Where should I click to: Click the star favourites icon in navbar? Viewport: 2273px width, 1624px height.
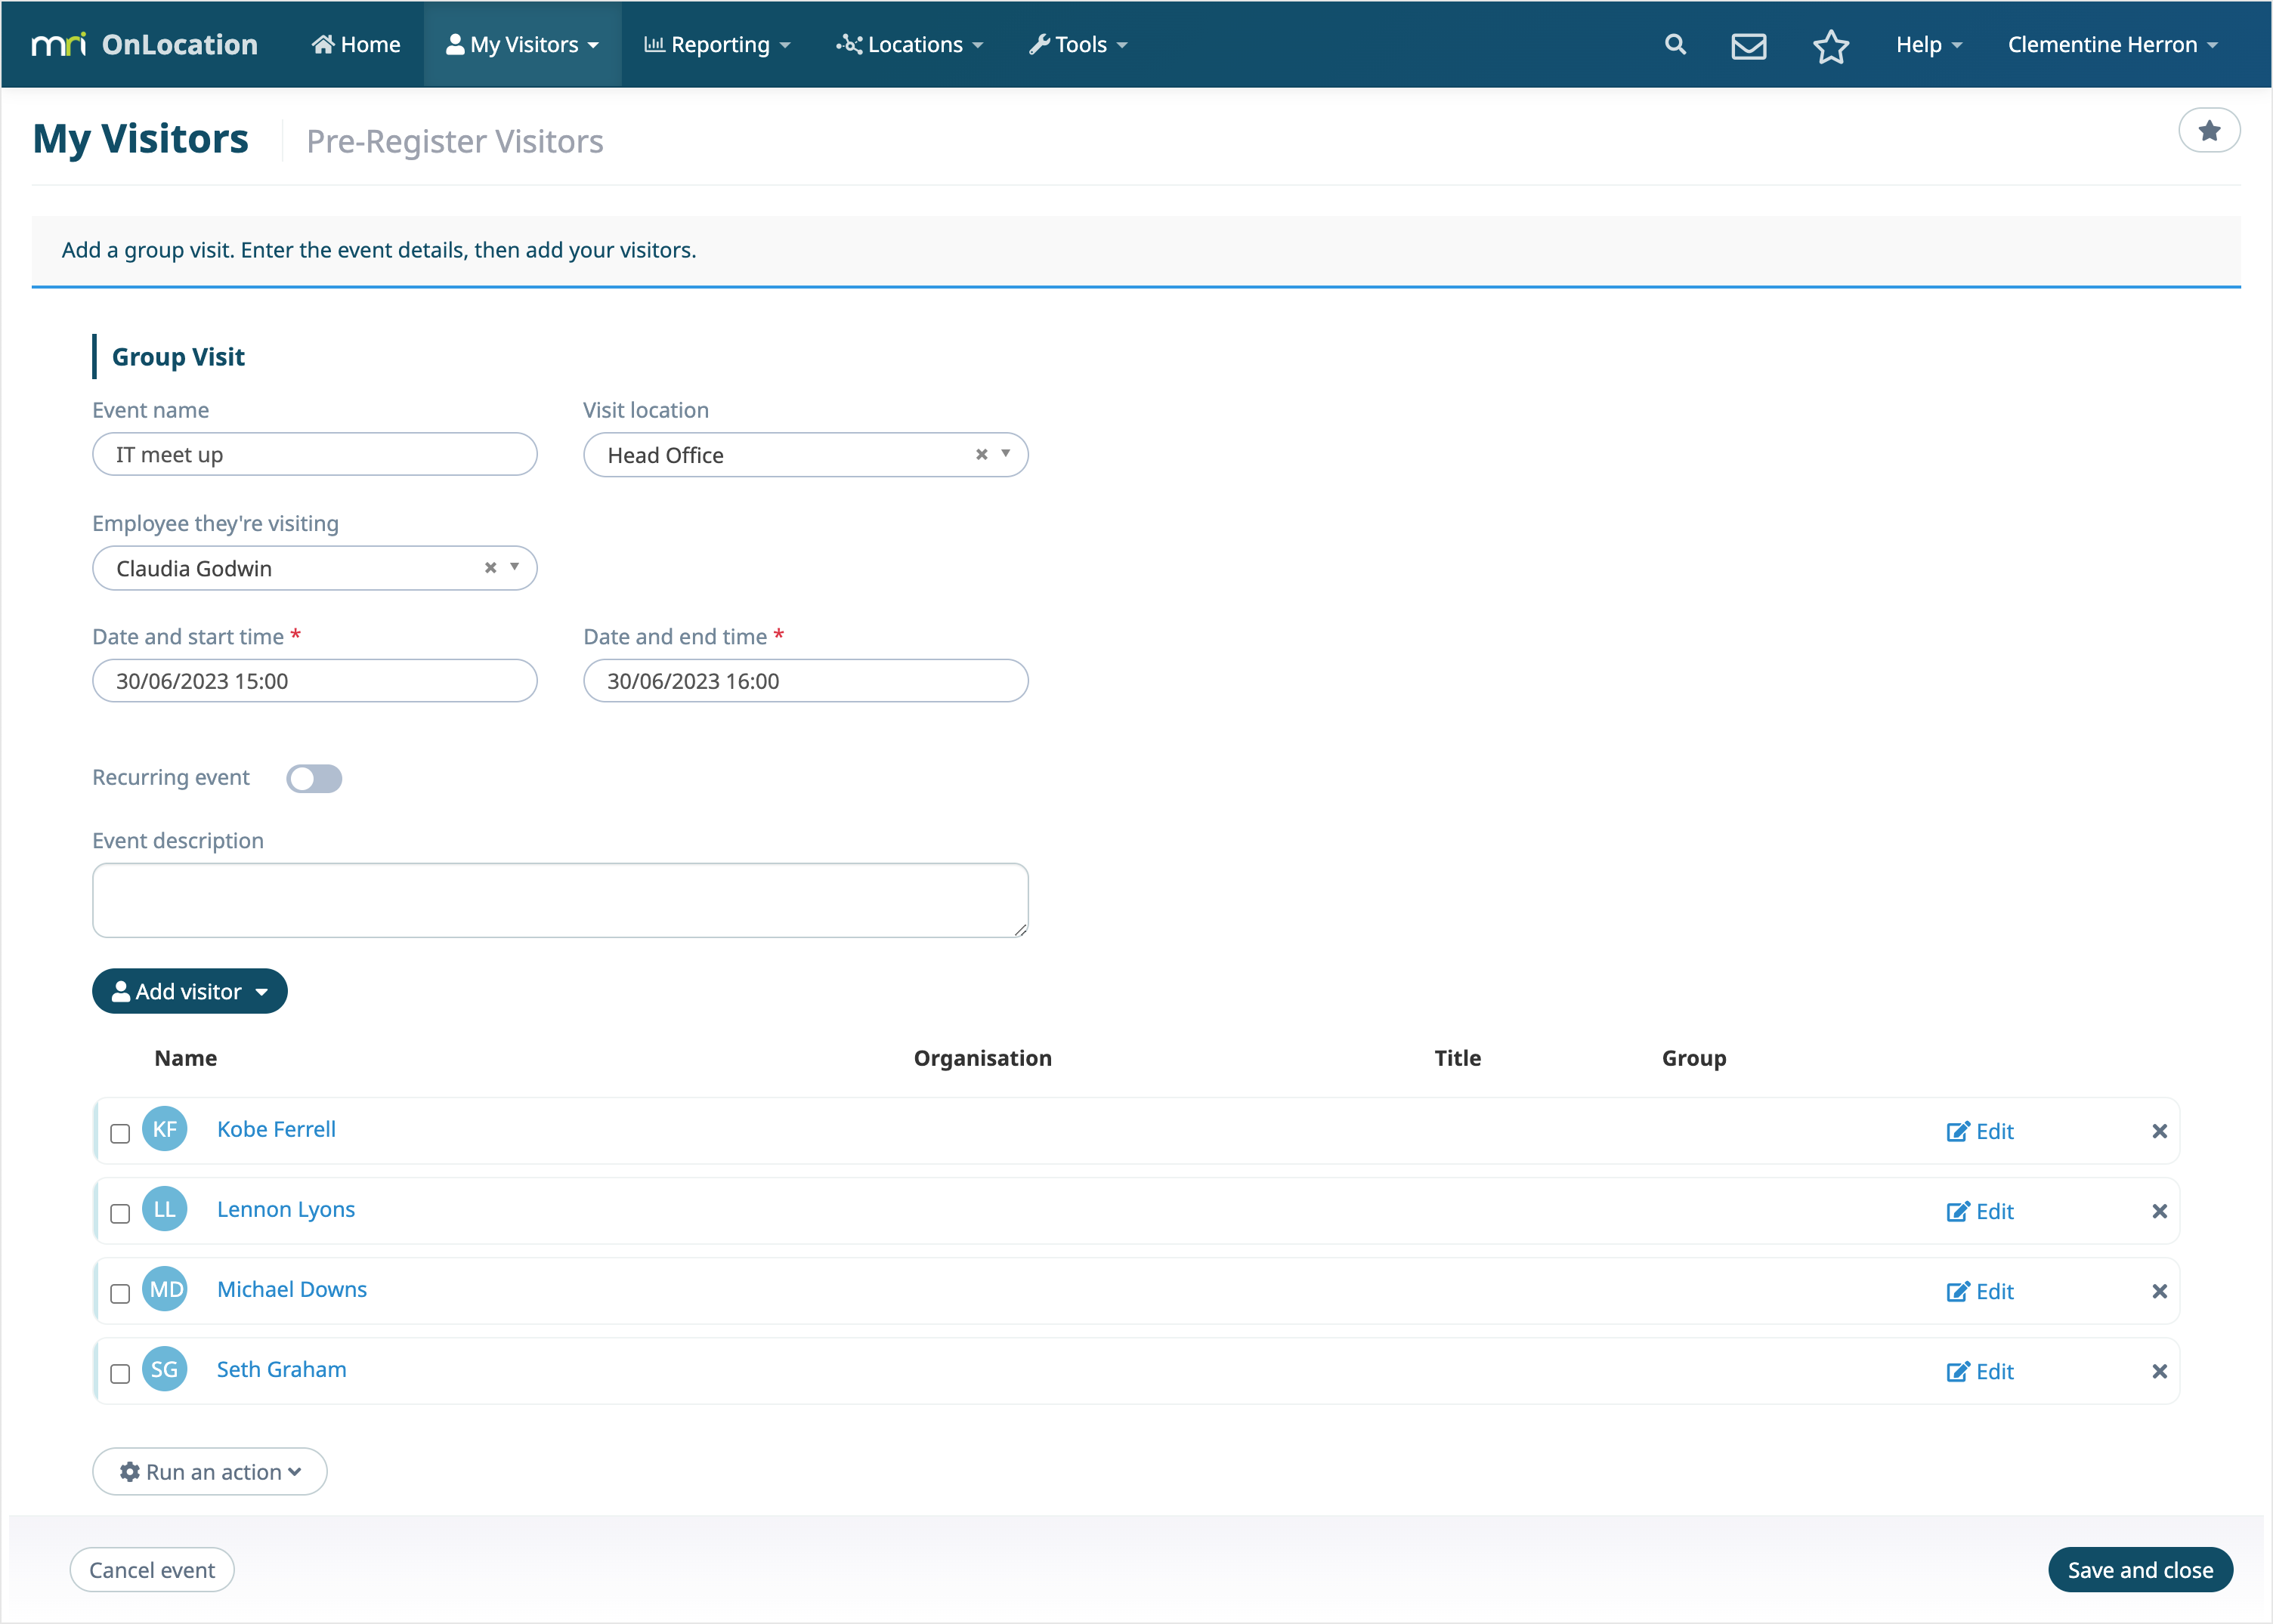tap(1831, 45)
